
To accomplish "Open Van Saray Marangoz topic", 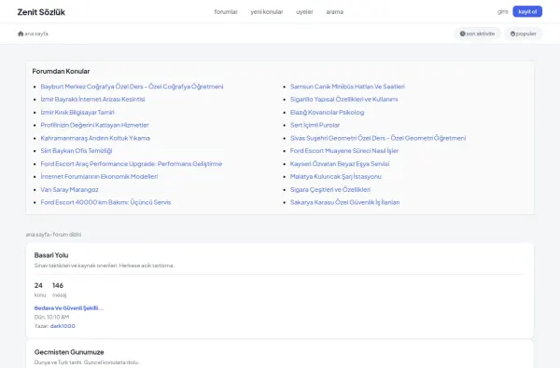I will [70, 189].
